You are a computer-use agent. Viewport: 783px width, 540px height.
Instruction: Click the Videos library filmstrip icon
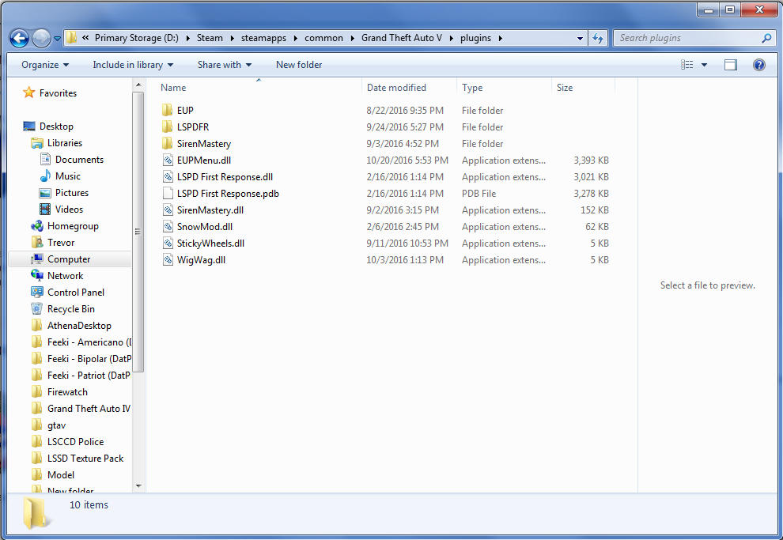[45, 209]
